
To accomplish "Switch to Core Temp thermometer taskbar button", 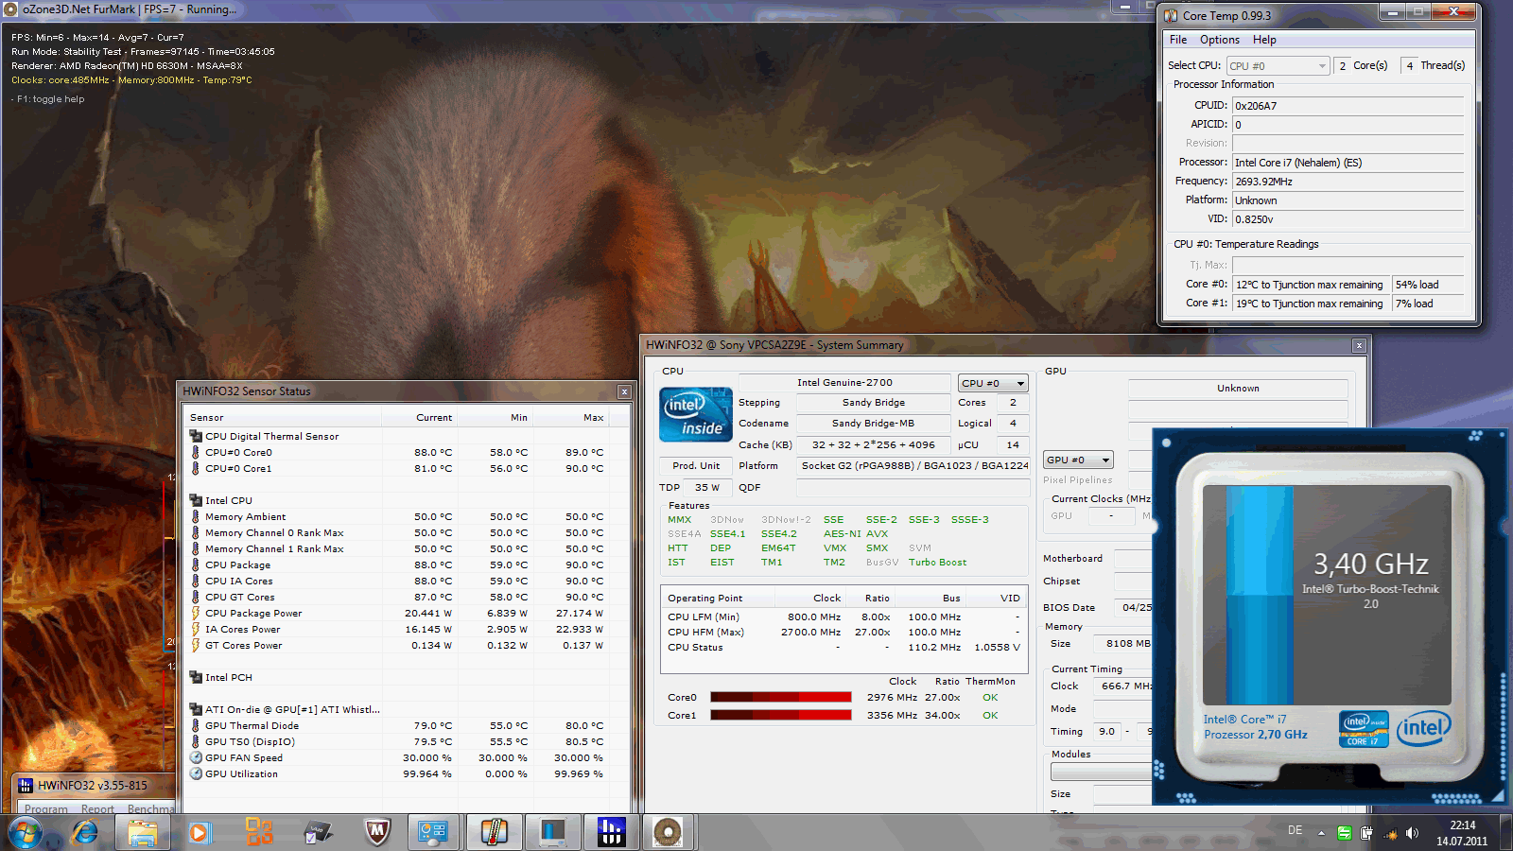I will [x=494, y=832].
